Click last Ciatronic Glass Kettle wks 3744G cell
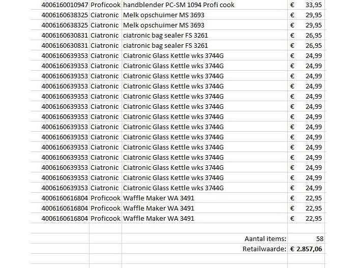The height and width of the screenshot is (268, 357). point(204,188)
